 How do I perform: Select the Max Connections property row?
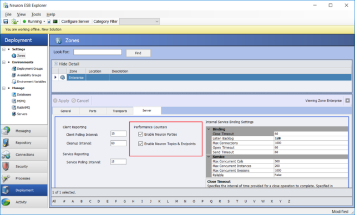[x=280, y=143]
